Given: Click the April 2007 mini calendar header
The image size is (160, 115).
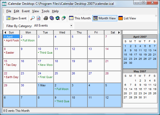Looking at the screenshot, I should pyautogui.click(x=140, y=37).
